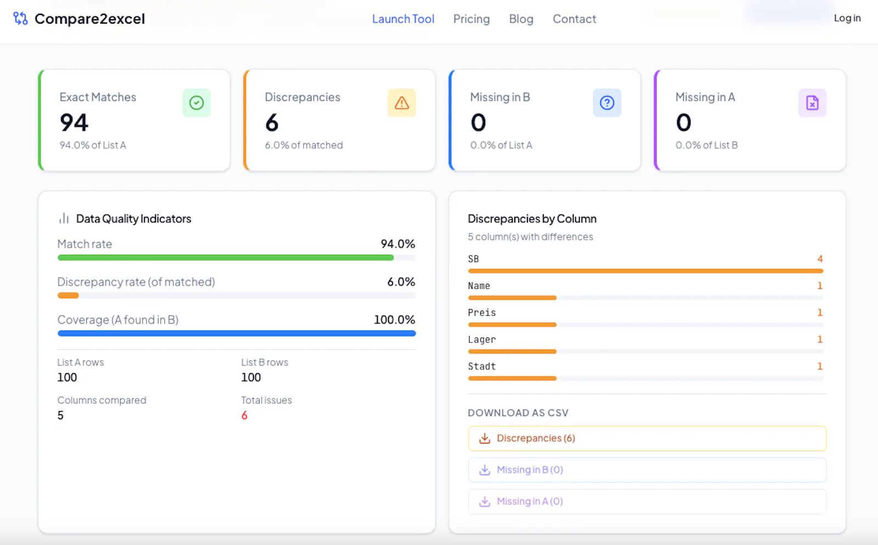Click the Preis column discrepancy bar

pos(512,325)
